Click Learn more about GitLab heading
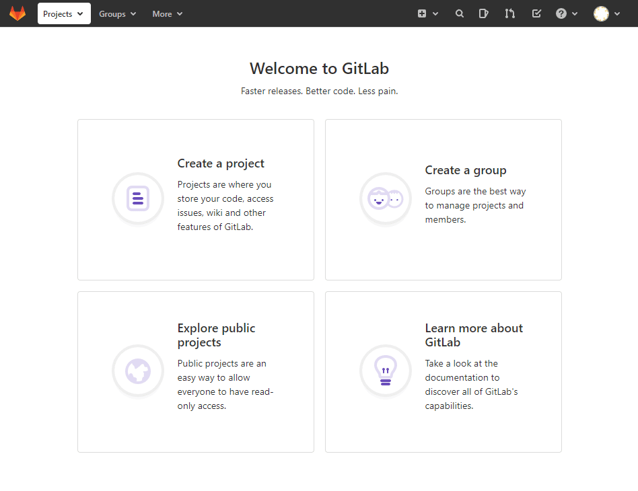 point(474,335)
